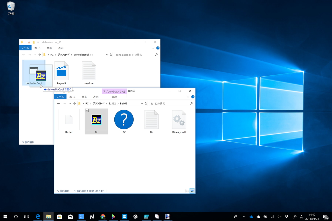Open the ファイル tab in Bz162 window

[60, 97]
